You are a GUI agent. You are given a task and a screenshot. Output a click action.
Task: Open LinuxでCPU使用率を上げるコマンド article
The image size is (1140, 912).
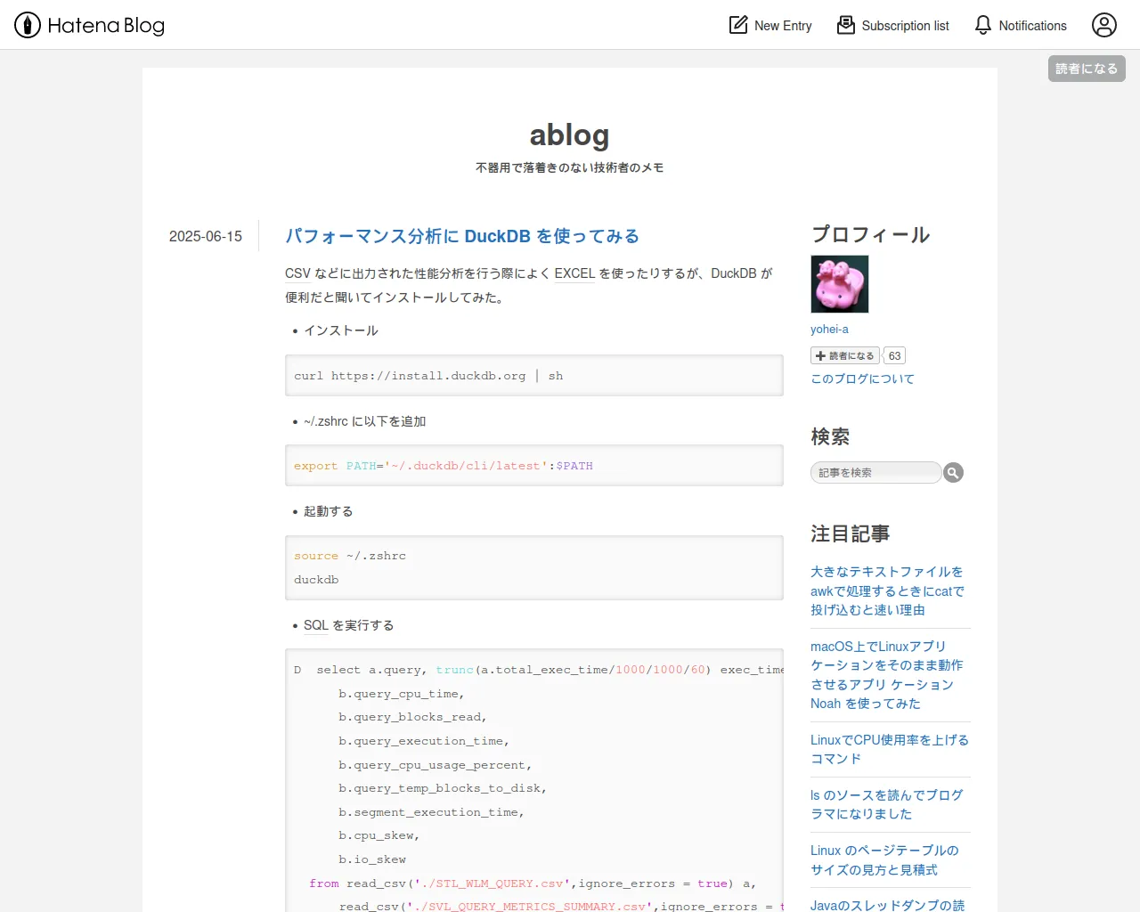pyautogui.click(x=890, y=749)
